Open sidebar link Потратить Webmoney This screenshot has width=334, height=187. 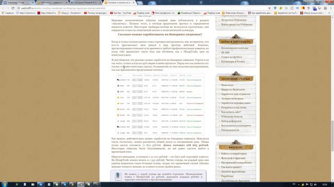click(234, 20)
